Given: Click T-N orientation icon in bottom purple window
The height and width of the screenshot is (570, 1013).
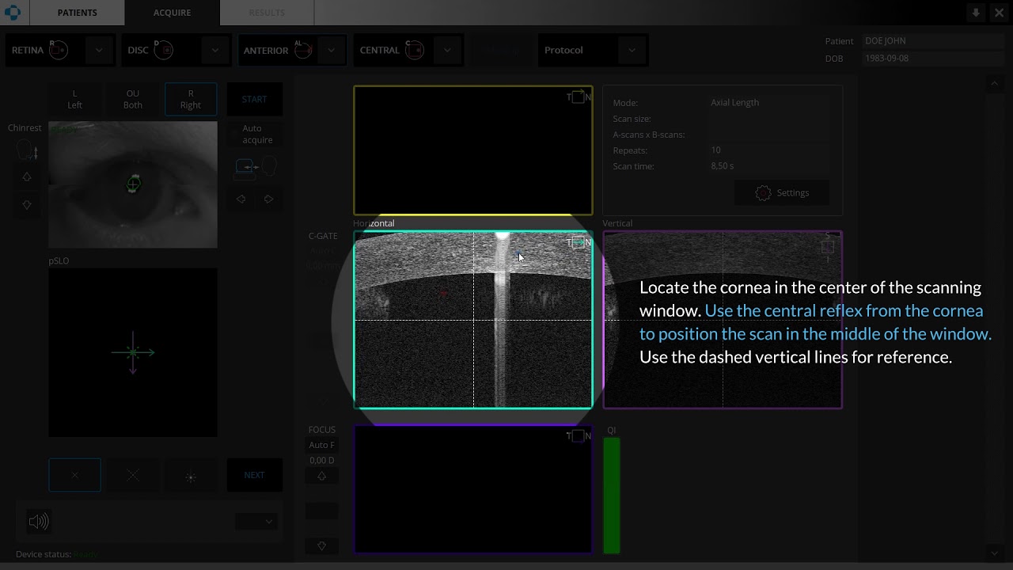Looking at the screenshot, I should coord(579,436).
